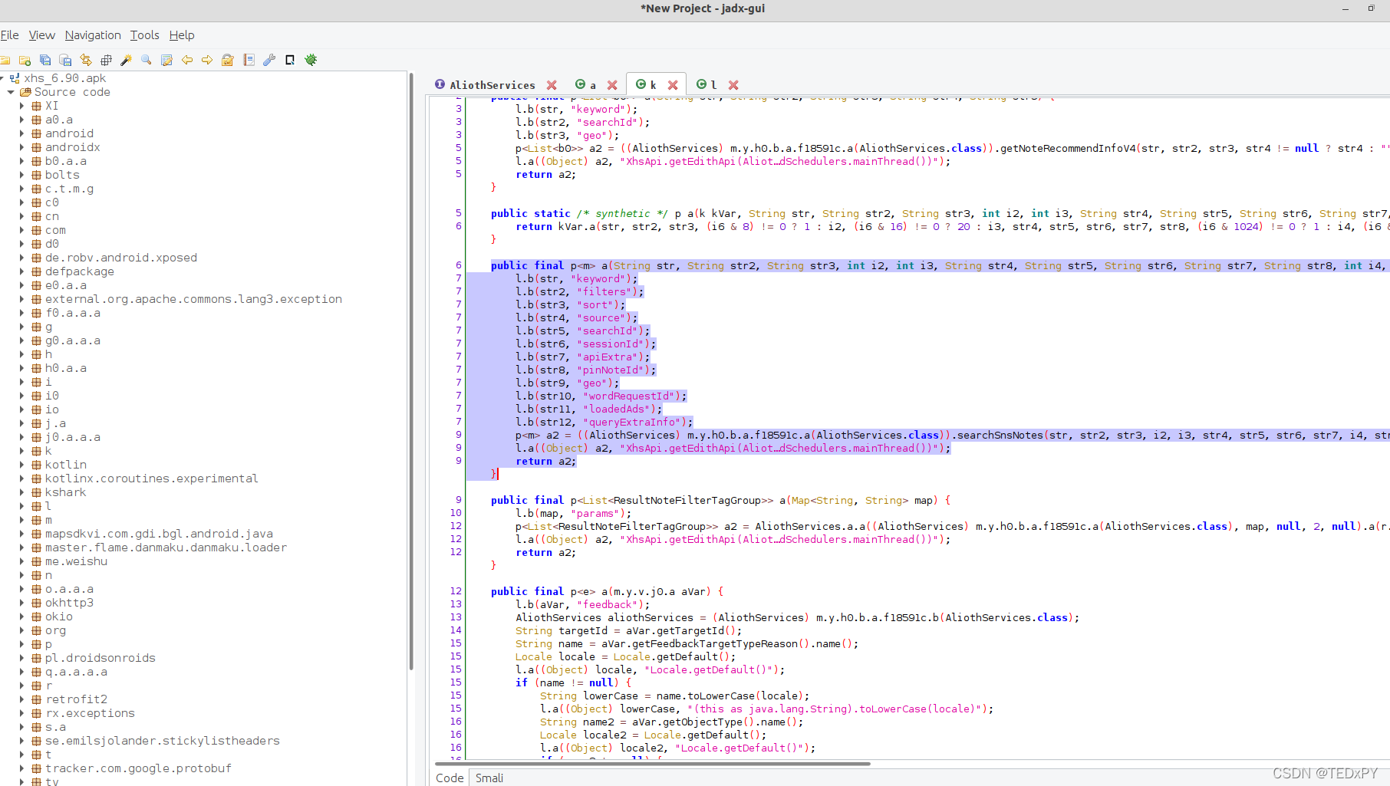Expand the androidx package node
The height and width of the screenshot is (786, 1390).
tap(21, 147)
